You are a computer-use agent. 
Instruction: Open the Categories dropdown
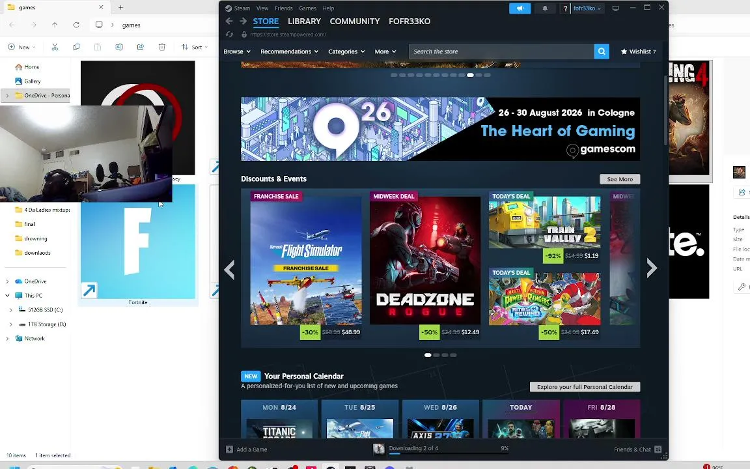click(346, 51)
